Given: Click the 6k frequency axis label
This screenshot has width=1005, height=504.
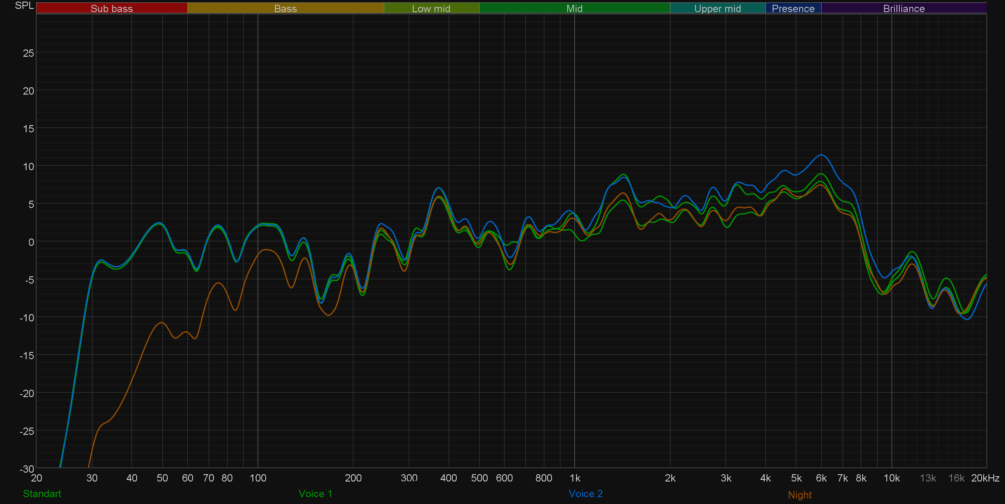Looking at the screenshot, I should [821, 478].
